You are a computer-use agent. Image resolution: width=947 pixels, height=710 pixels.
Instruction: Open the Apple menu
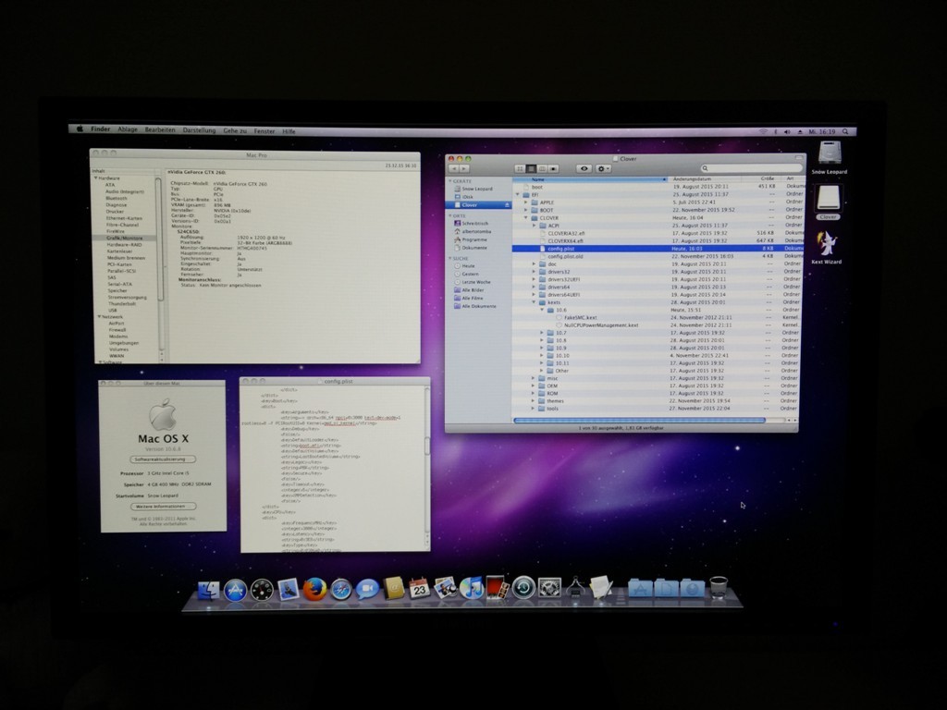80,129
